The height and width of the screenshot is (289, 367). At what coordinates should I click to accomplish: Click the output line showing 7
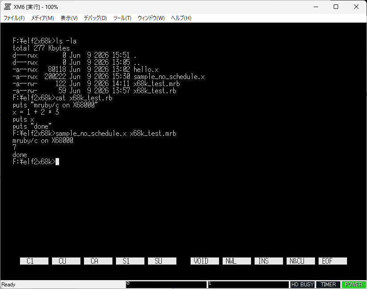tap(15, 147)
